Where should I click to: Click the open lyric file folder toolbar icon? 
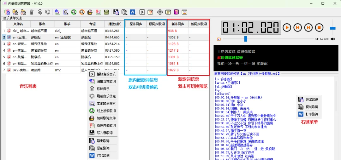coord(90,12)
